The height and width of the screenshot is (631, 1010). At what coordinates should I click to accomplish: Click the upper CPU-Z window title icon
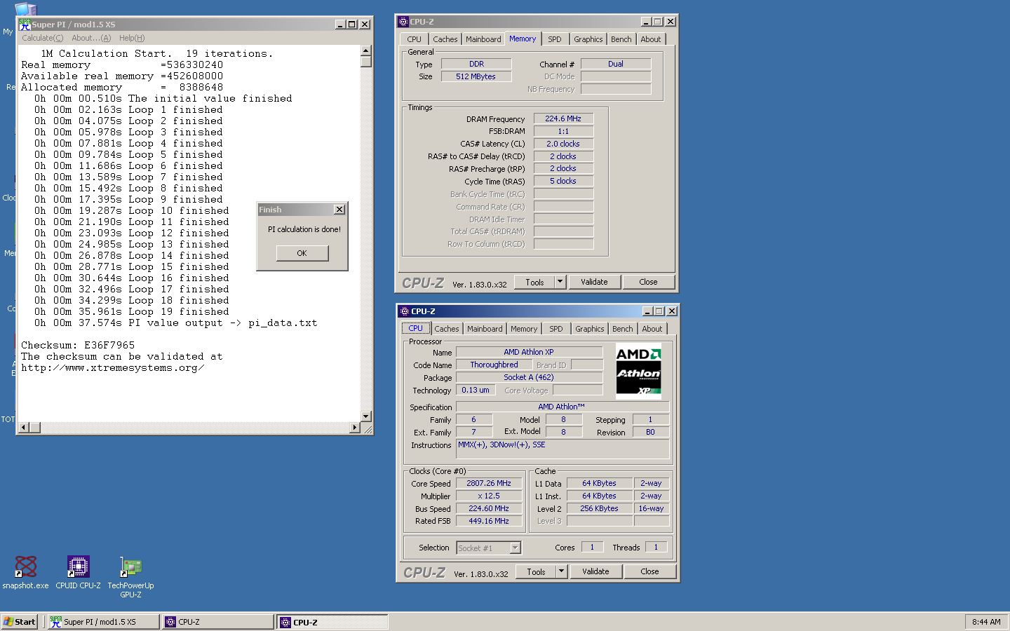point(403,22)
